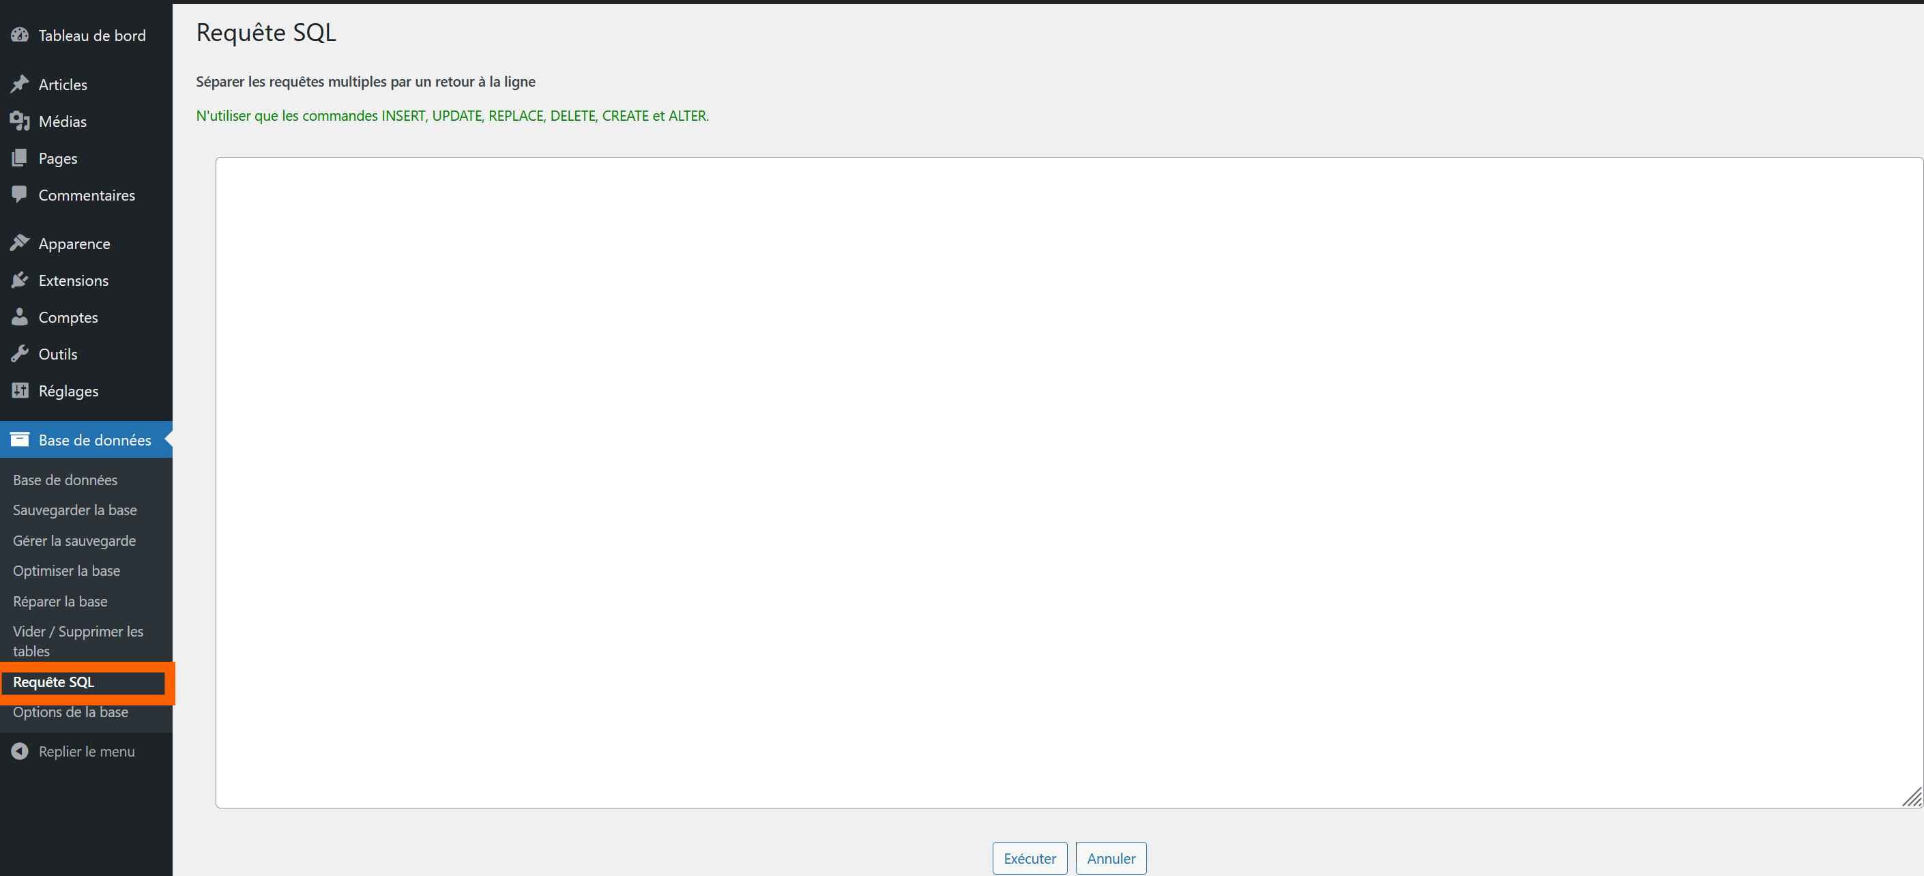Open Options de la base

click(70, 712)
